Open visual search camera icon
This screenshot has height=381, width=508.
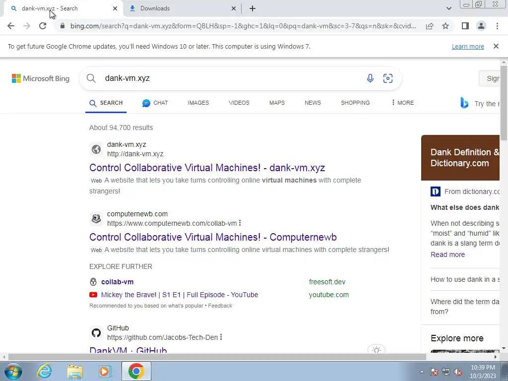388,78
